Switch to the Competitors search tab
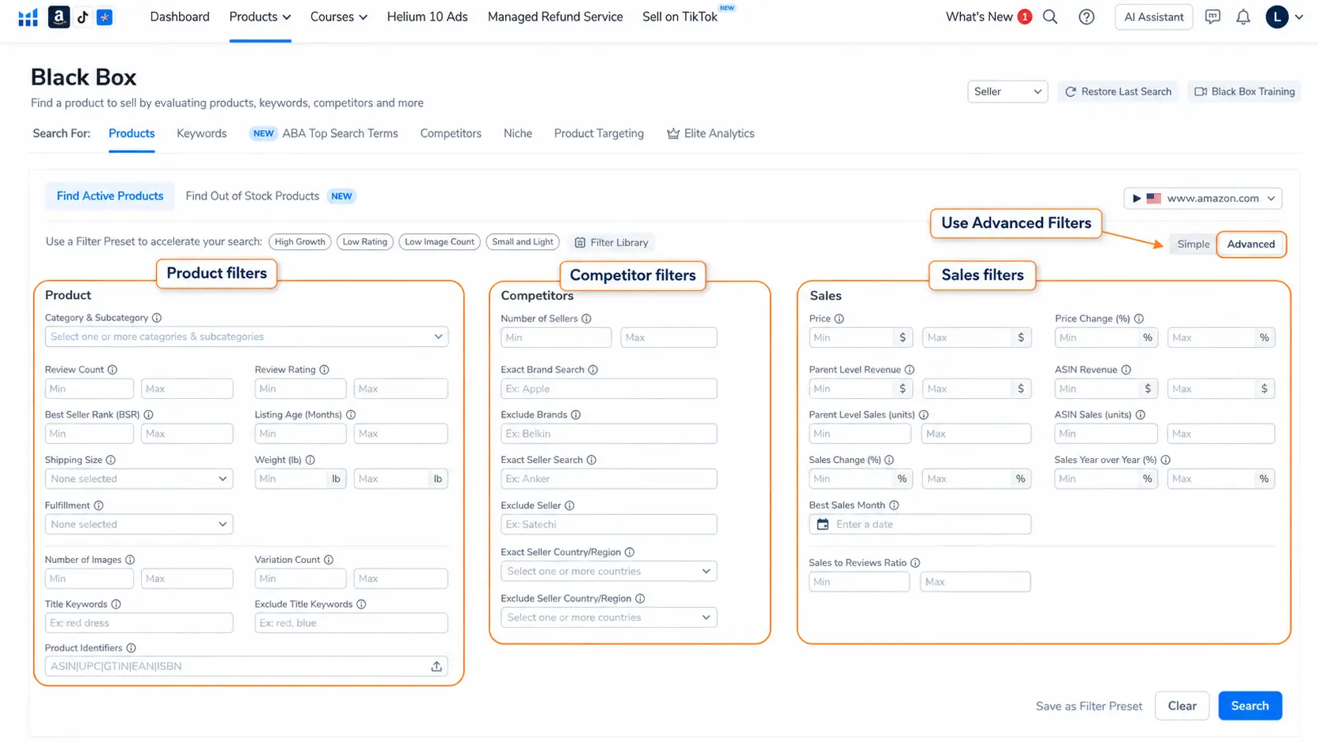Image resolution: width=1318 pixels, height=742 pixels. pos(451,133)
